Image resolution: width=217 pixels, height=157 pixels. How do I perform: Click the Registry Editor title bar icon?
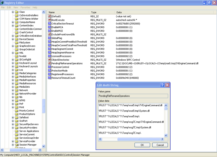3,2
